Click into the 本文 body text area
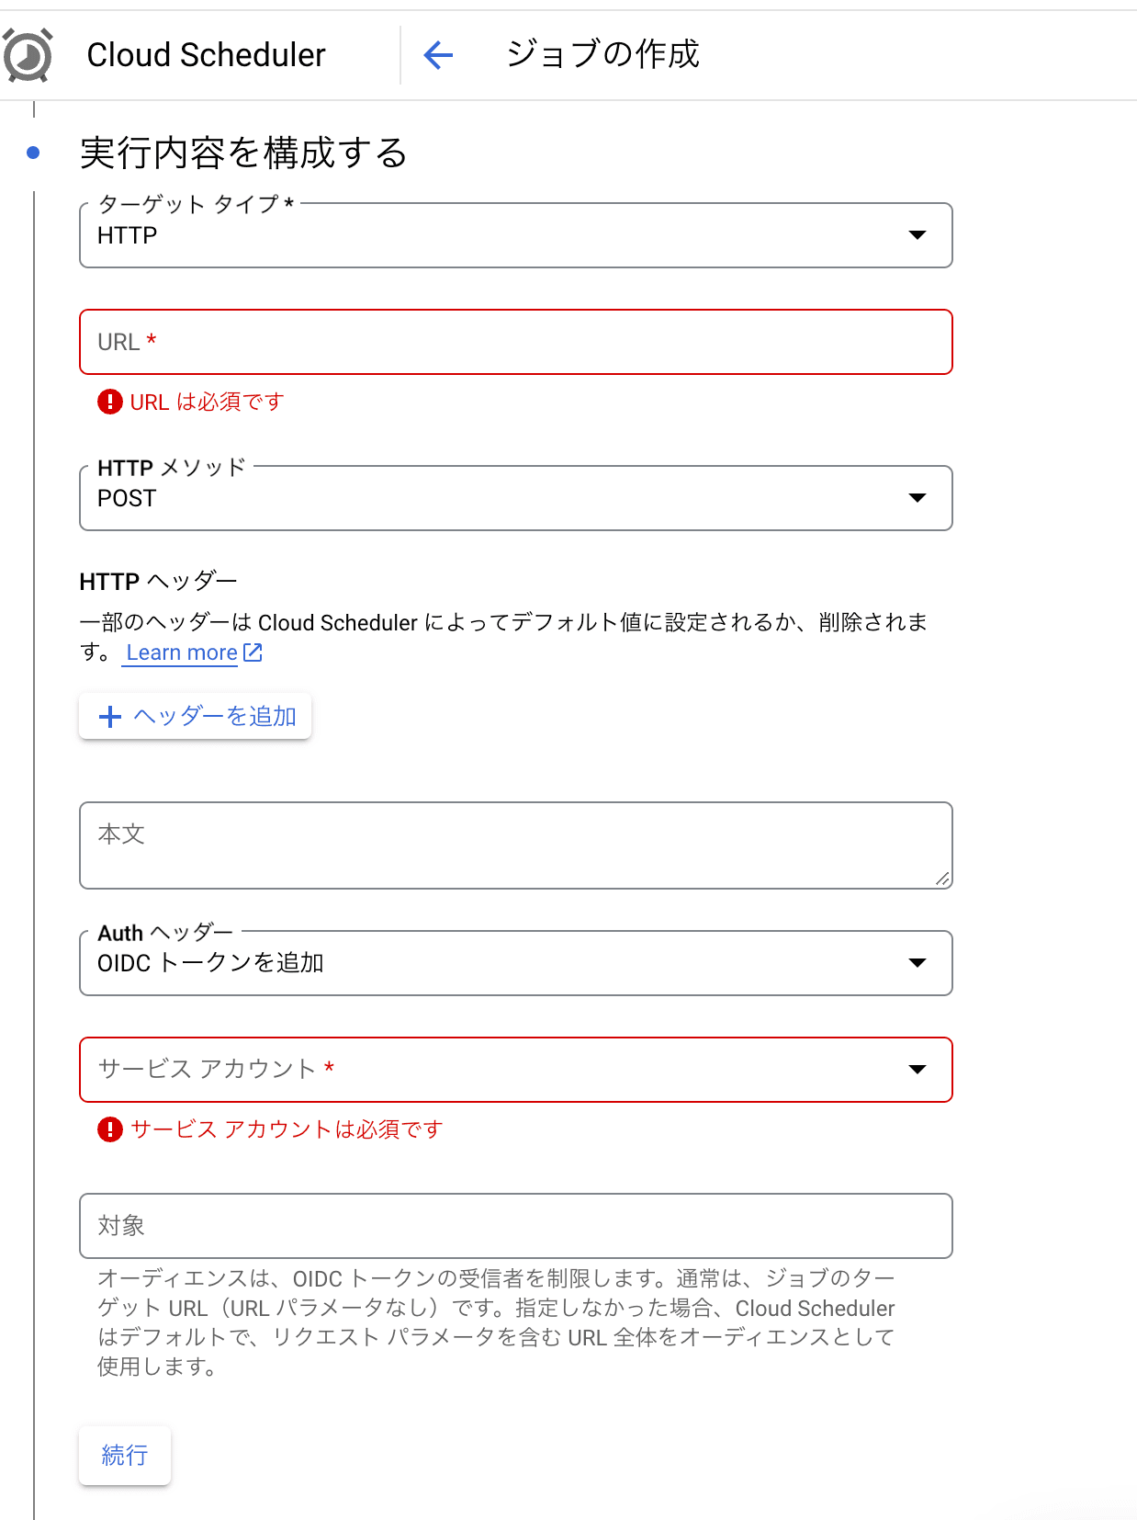Image resolution: width=1137 pixels, height=1520 pixels. 515,845
